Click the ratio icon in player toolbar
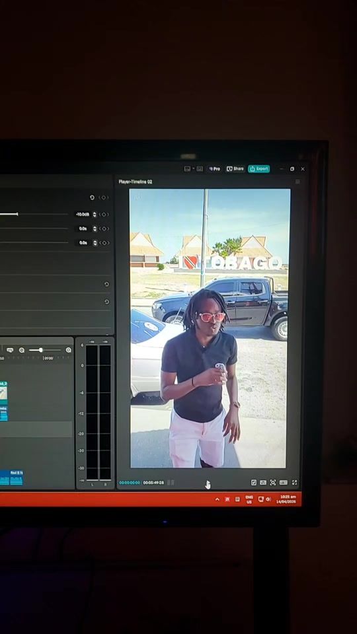Image resolution: width=357 pixels, height=634 pixels. coord(263,482)
